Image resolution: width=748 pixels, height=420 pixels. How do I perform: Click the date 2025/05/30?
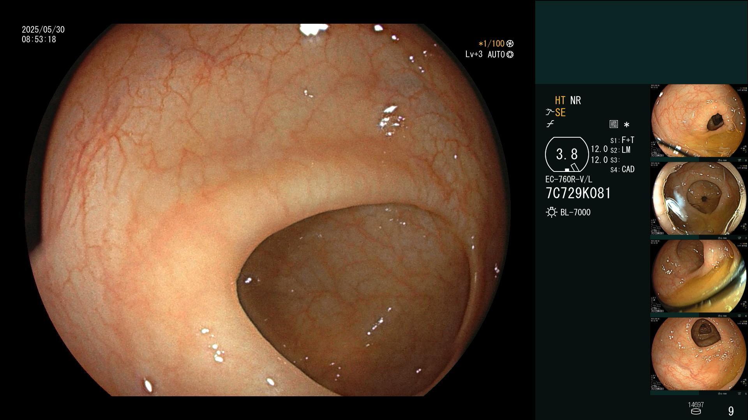click(x=43, y=30)
